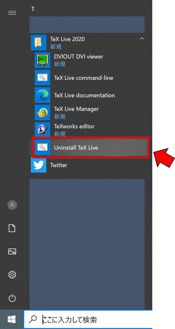The width and height of the screenshot is (175, 329).
Task: Launch the TeX Live command-line icon
Action: 43,78
